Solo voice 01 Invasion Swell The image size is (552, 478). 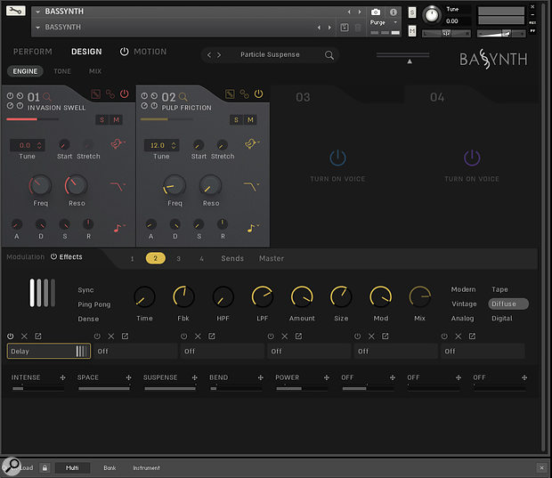[101, 120]
